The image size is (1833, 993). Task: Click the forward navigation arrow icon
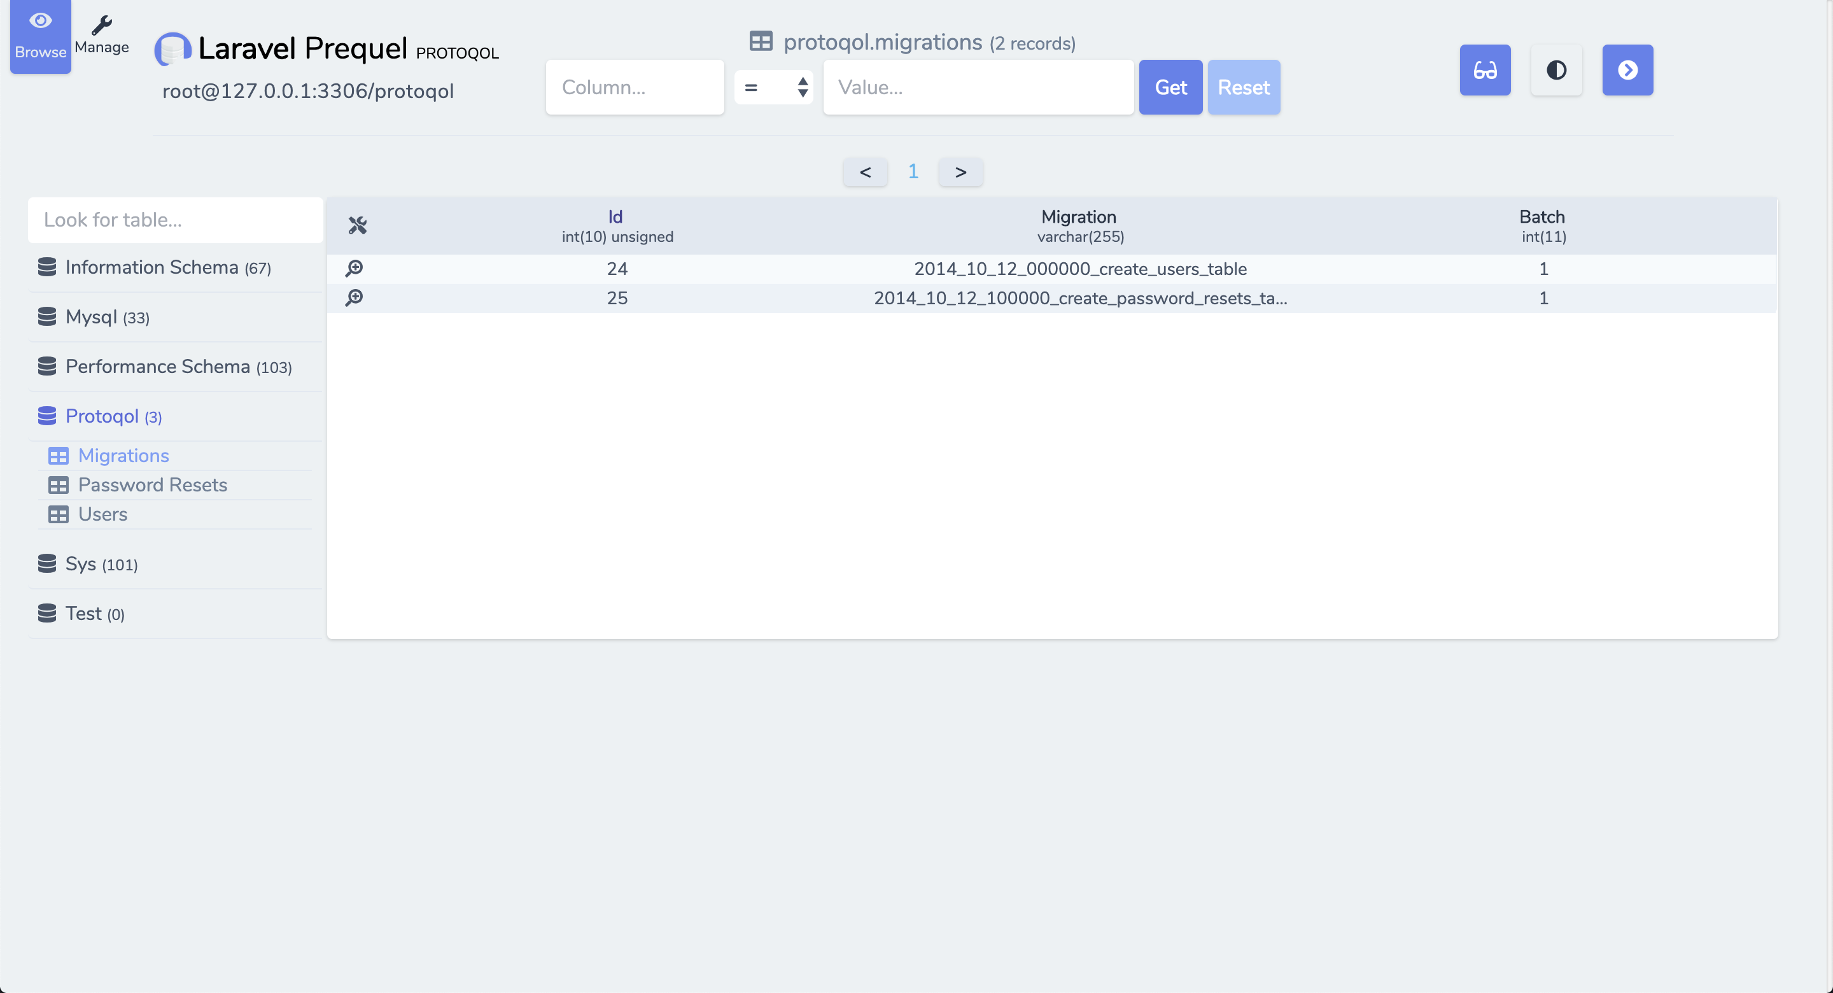click(x=1627, y=70)
